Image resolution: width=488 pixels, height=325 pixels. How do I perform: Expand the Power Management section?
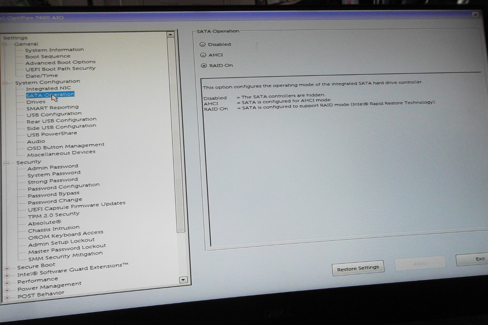(x=7, y=290)
